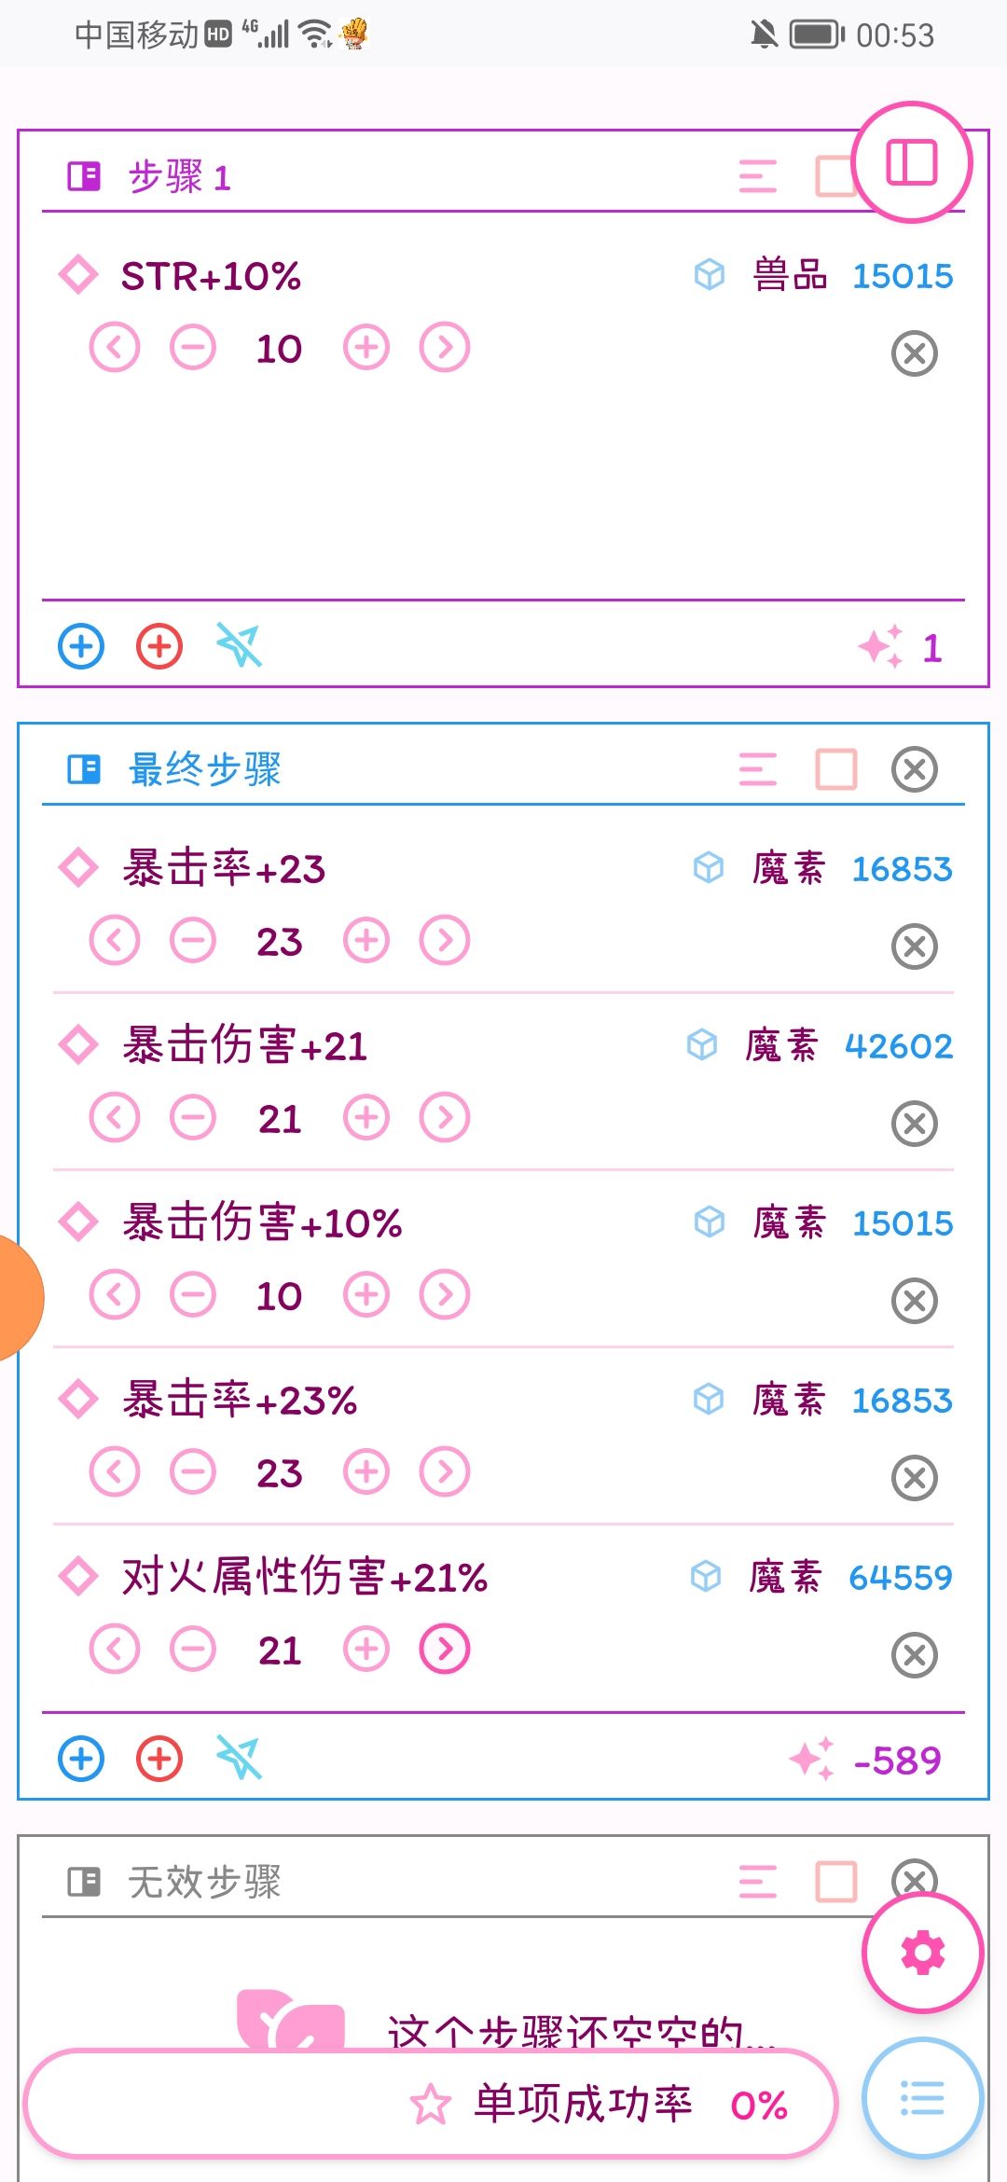The image size is (1007, 2182).
Task: Click blue plus icon in 步骤 1 footer
Action: tap(81, 646)
